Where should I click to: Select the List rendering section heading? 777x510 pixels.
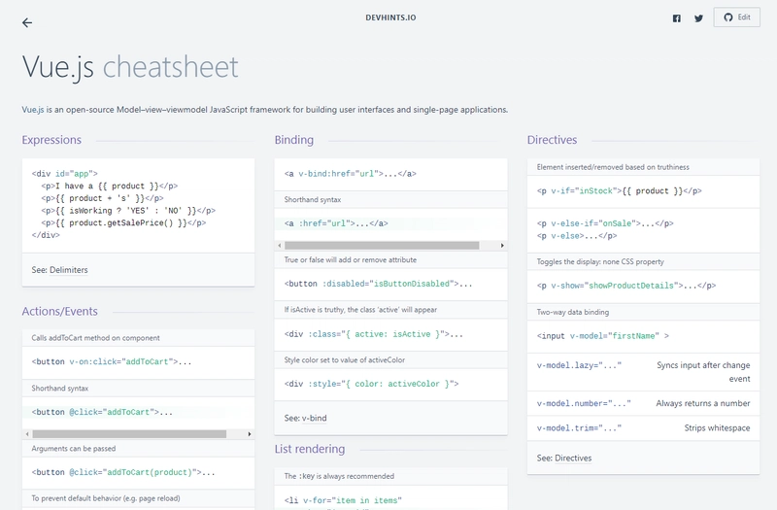310,449
